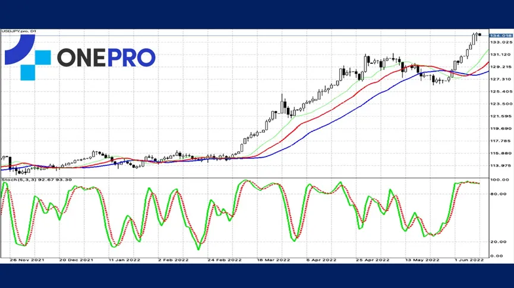Viewport: 514px width, 288px height.
Task: Click the 18 Mar 2022 date label
Action: (x=273, y=260)
